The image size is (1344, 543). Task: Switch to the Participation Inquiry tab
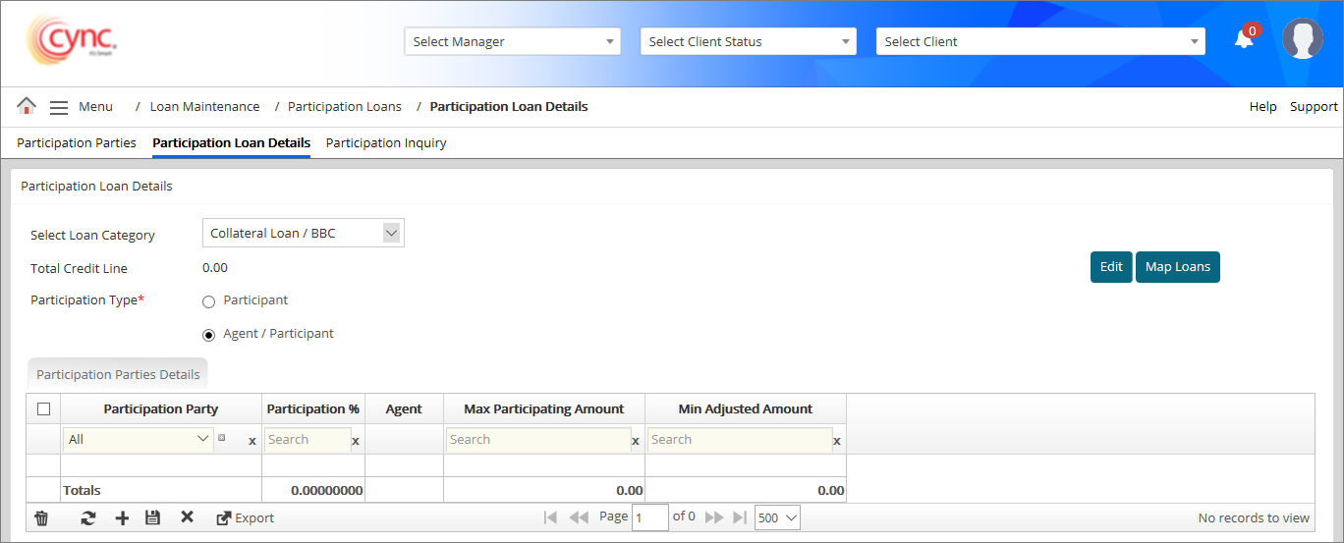pos(386,143)
